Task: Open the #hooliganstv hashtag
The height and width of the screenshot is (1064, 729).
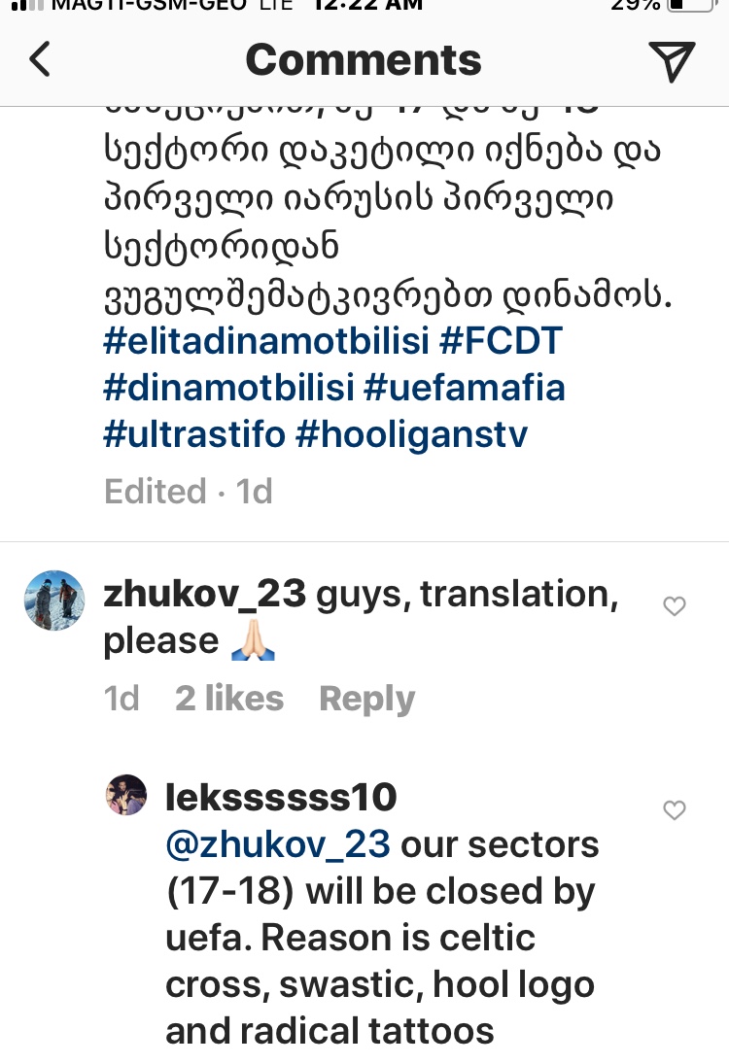Action: 412,434
